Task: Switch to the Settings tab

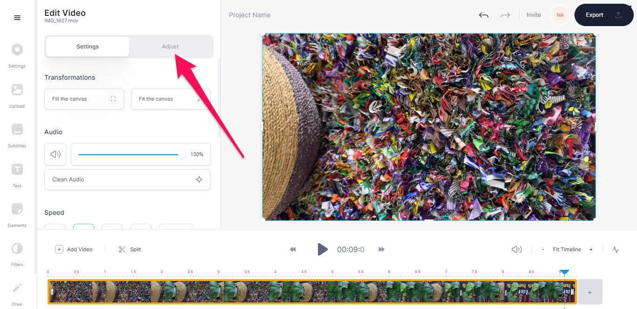Action: [x=88, y=47]
